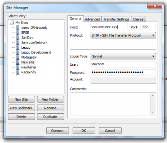Click into the Password field

coord(123,72)
